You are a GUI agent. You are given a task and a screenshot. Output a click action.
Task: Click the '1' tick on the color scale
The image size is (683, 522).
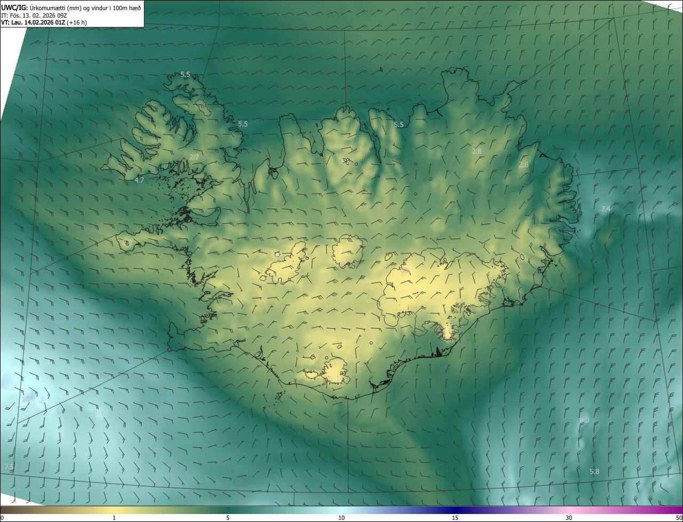tap(114, 518)
